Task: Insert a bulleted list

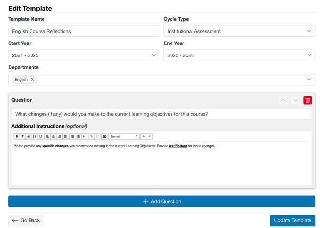Action: point(72,137)
